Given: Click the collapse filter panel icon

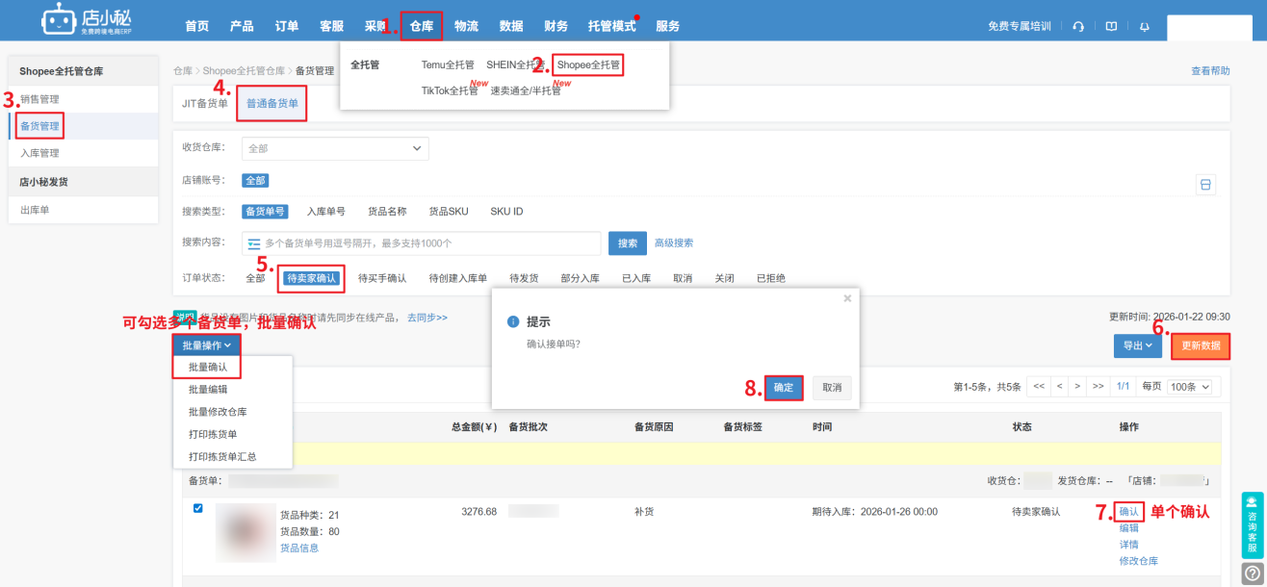Looking at the screenshot, I should click(1205, 185).
